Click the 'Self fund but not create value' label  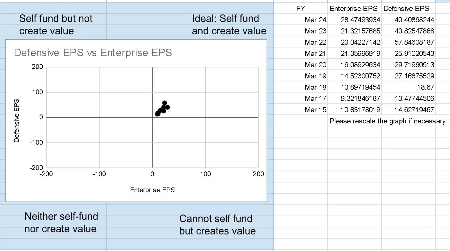(56, 25)
